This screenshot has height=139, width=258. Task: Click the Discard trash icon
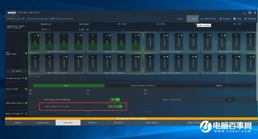(220, 19)
